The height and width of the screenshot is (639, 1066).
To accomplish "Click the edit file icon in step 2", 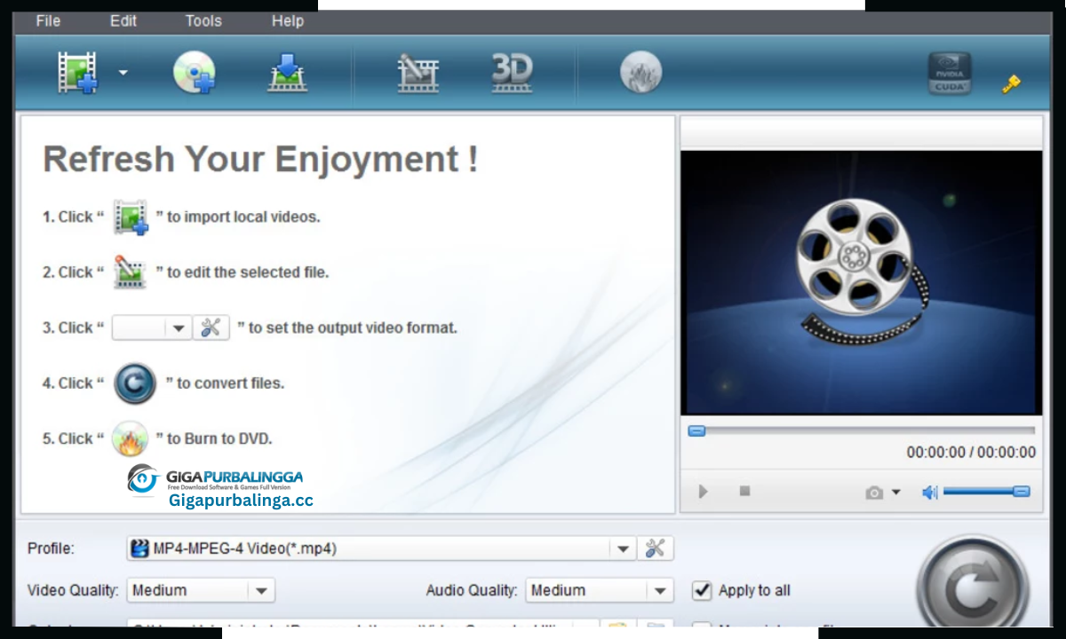I will (131, 272).
